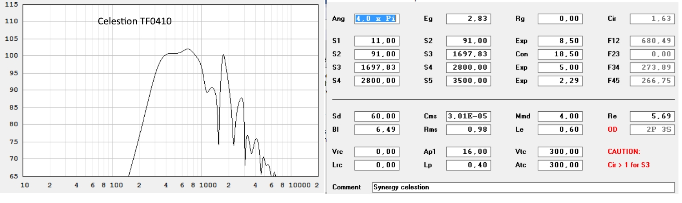
Task: Click the 1000 label on frequency axis
Action: coord(207,185)
